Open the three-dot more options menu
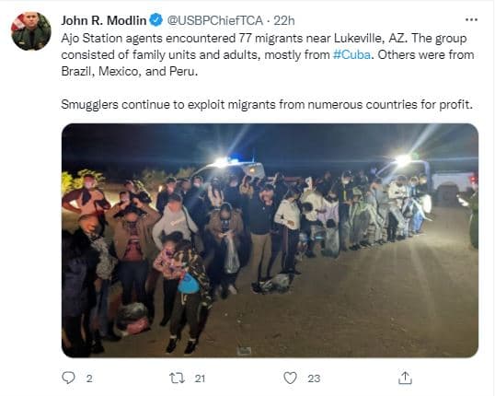495x396 pixels. click(471, 20)
